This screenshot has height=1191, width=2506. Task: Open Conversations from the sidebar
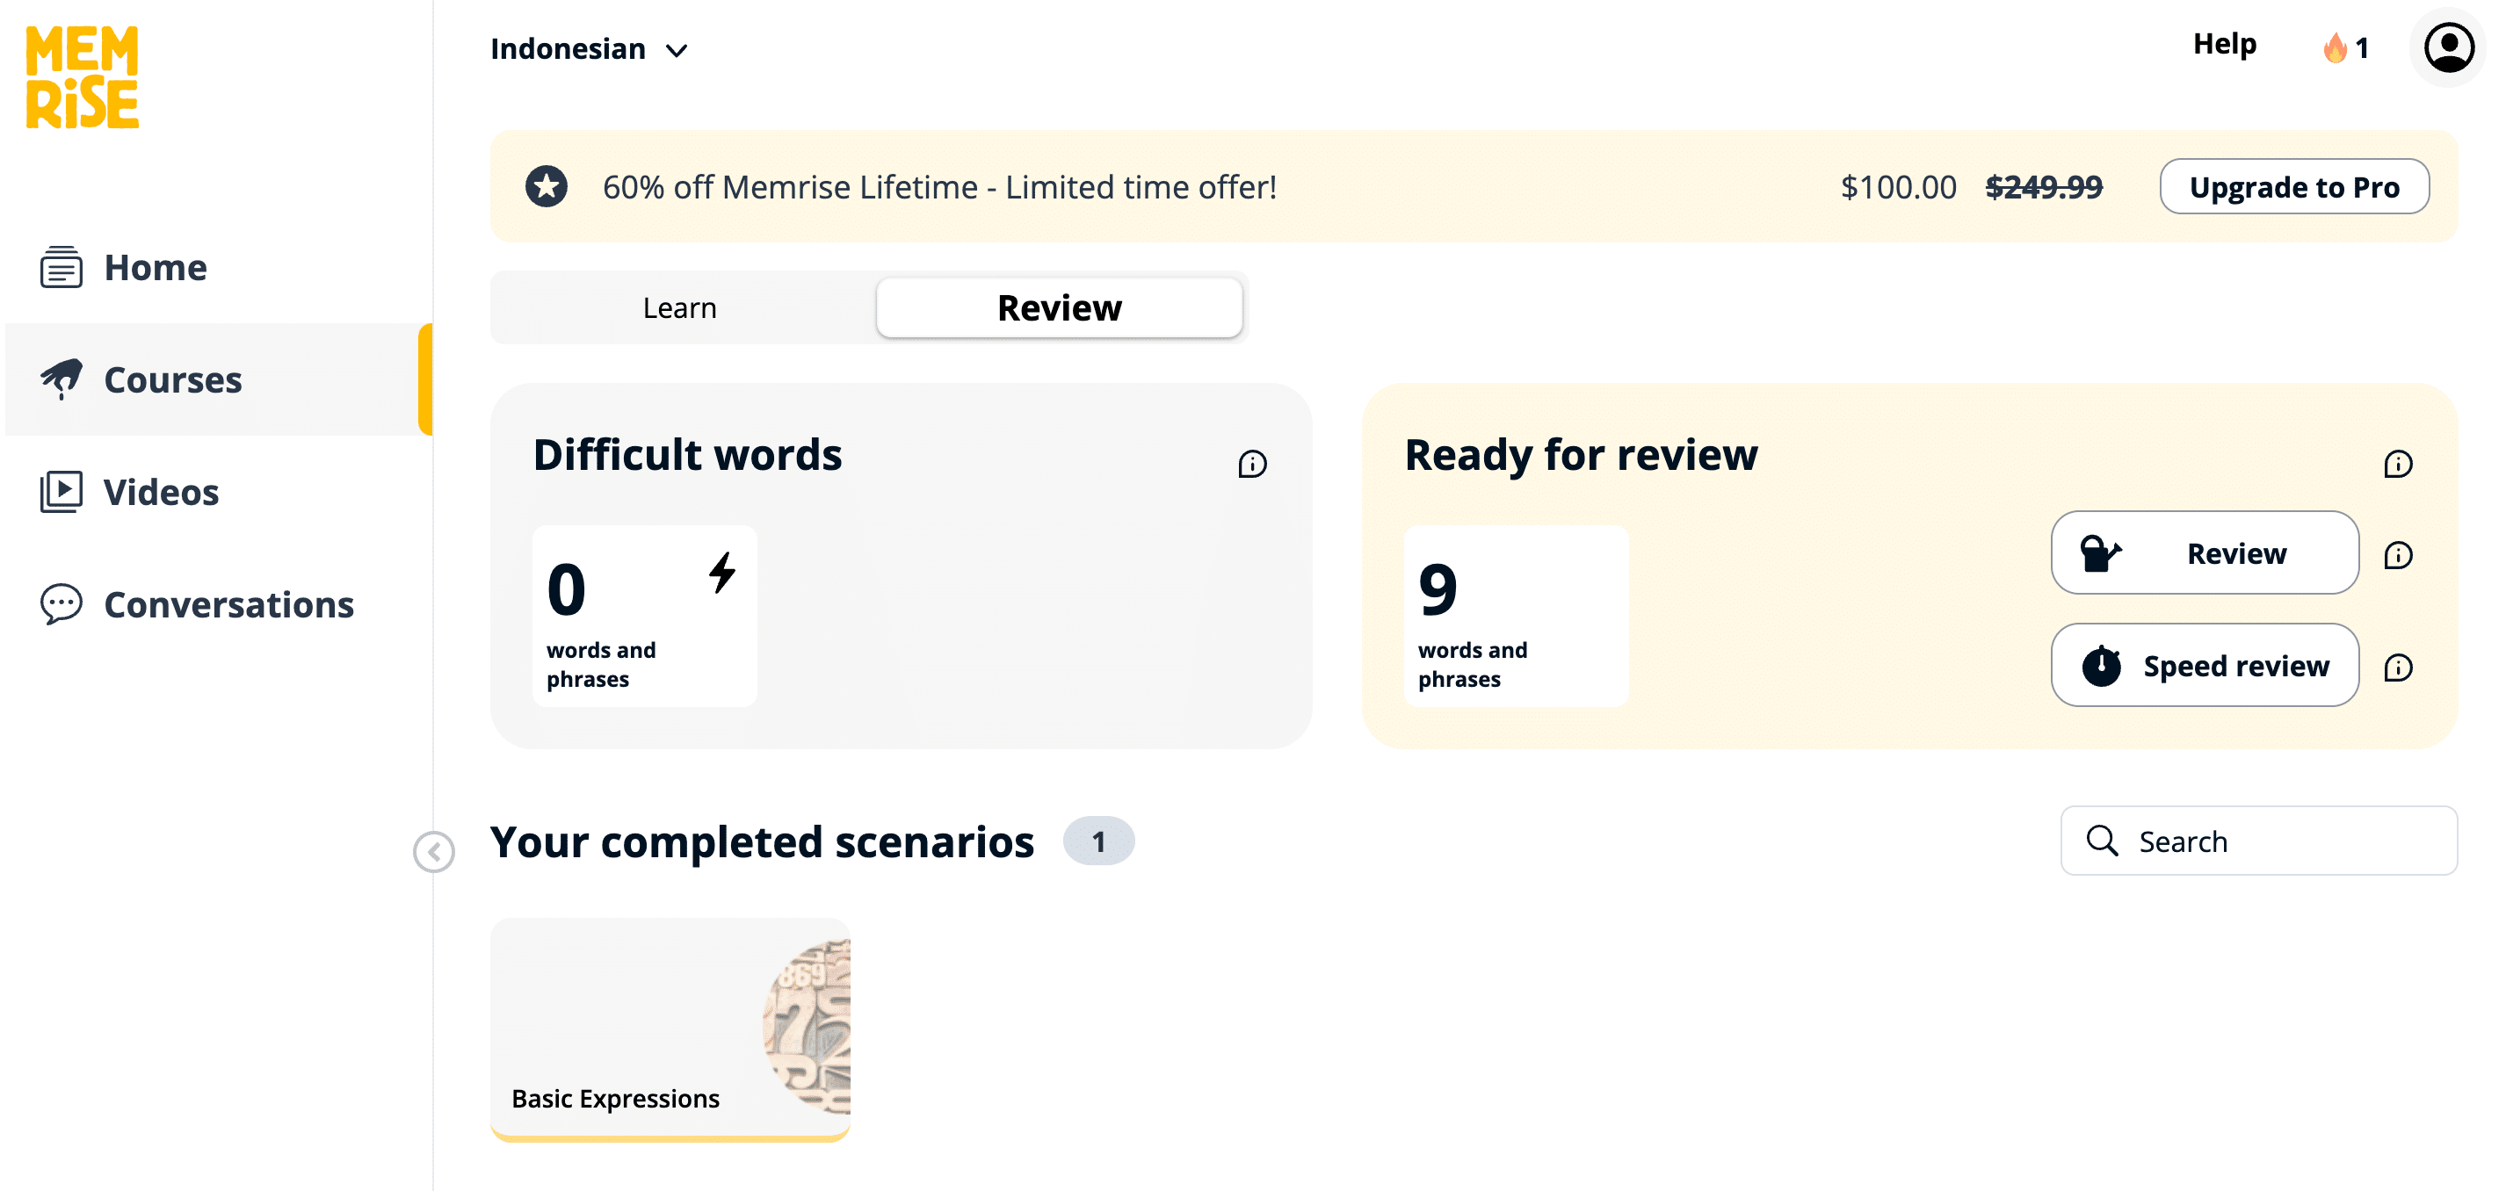228,605
